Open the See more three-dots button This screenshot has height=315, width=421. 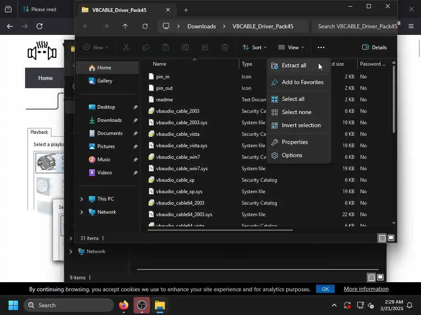coord(321,48)
